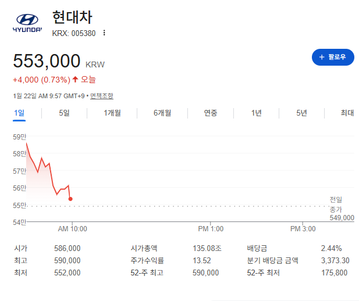Select the 1일 time range tab
The height and width of the screenshot is (301, 359).
(x=19, y=113)
